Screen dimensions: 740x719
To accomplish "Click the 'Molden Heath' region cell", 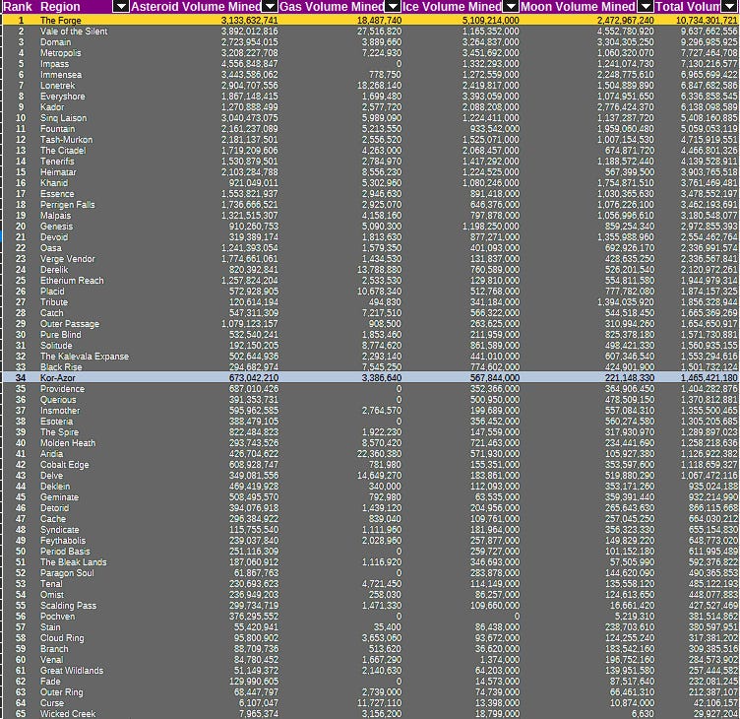I will pos(68,443).
